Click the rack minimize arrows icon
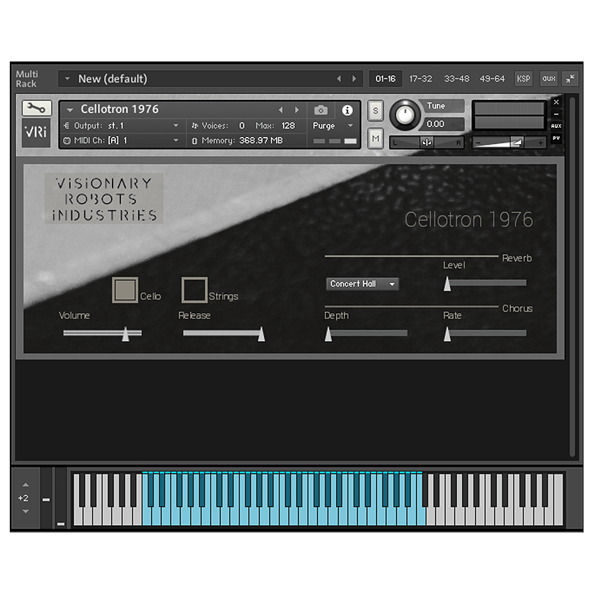The height and width of the screenshot is (594, 594). click(x=570, y=79)
